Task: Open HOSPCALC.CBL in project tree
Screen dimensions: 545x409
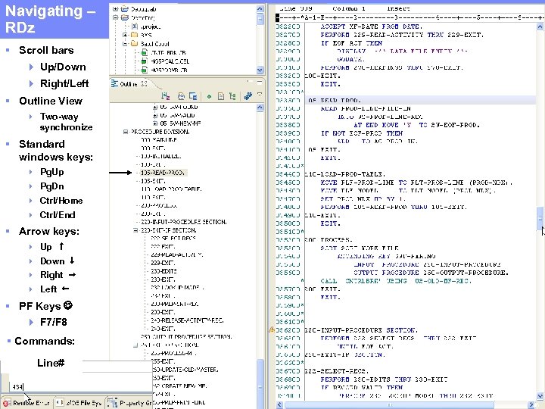Action: [x=170, y=61]
